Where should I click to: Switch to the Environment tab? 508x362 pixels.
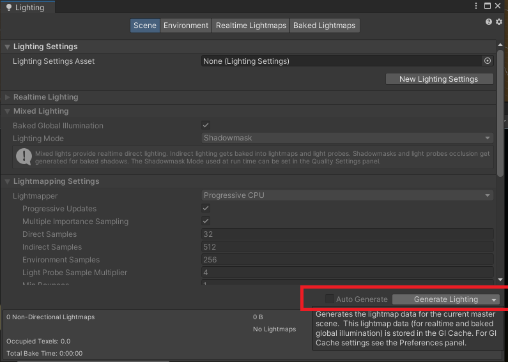click(x=186, y=26)
